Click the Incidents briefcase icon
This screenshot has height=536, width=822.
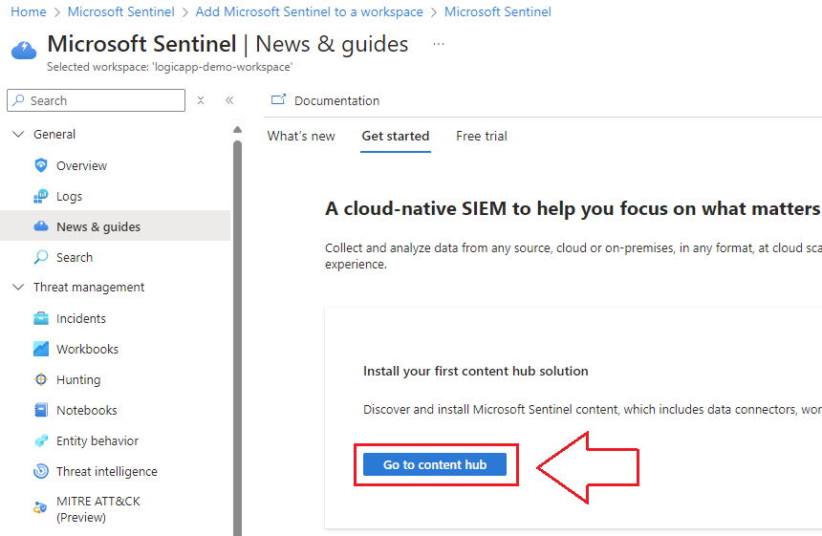[40, 318]
